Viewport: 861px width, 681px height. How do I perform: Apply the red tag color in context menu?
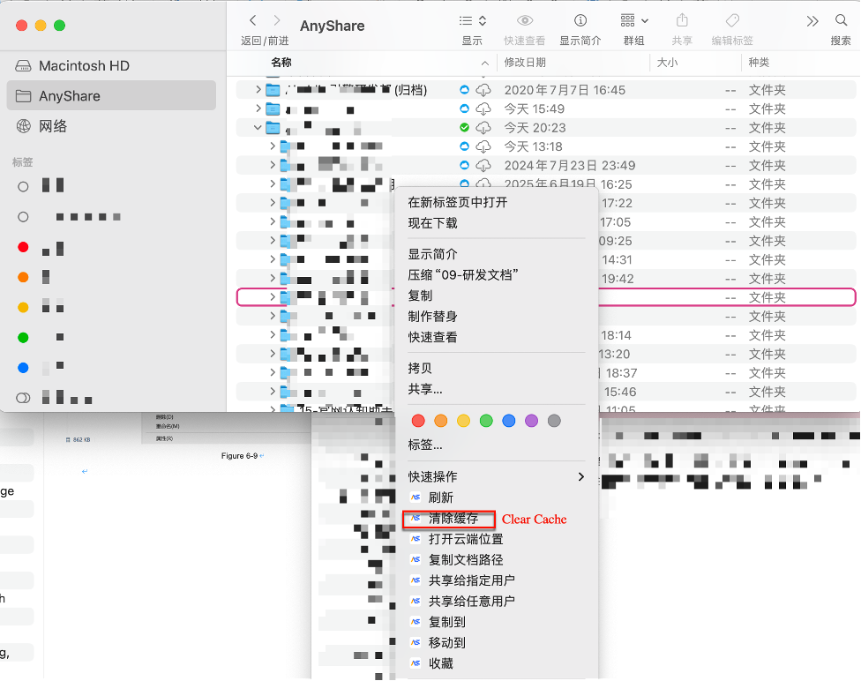(418, 421)
